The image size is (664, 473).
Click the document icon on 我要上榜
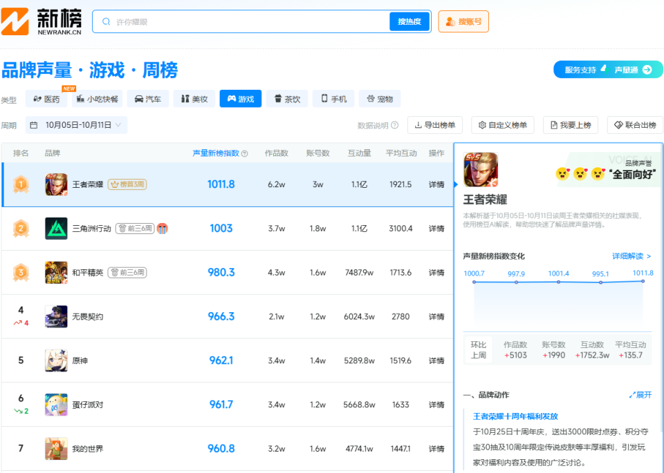pyautogui.click(x=553, y=125)
